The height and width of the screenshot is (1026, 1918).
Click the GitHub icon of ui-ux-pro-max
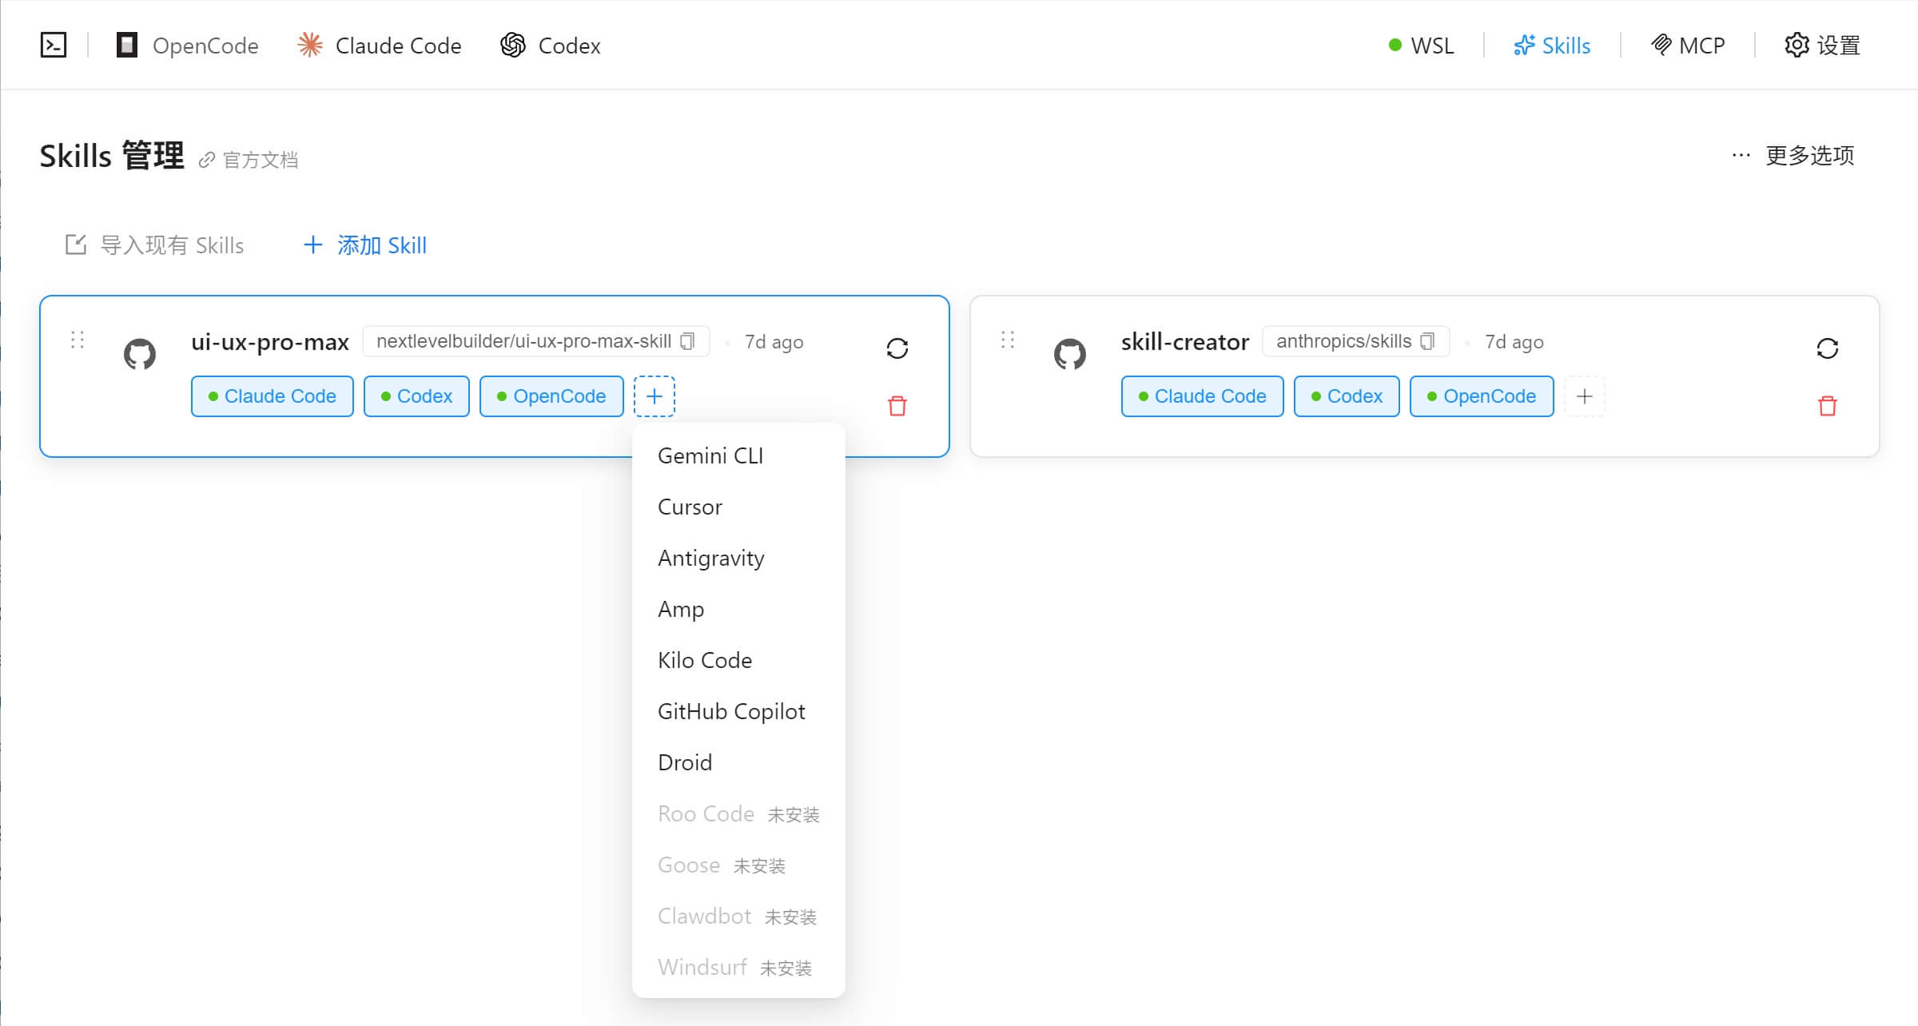(x=140, y=354)
